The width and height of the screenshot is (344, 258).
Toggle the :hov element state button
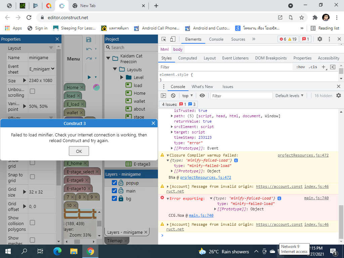coord(300,67)
